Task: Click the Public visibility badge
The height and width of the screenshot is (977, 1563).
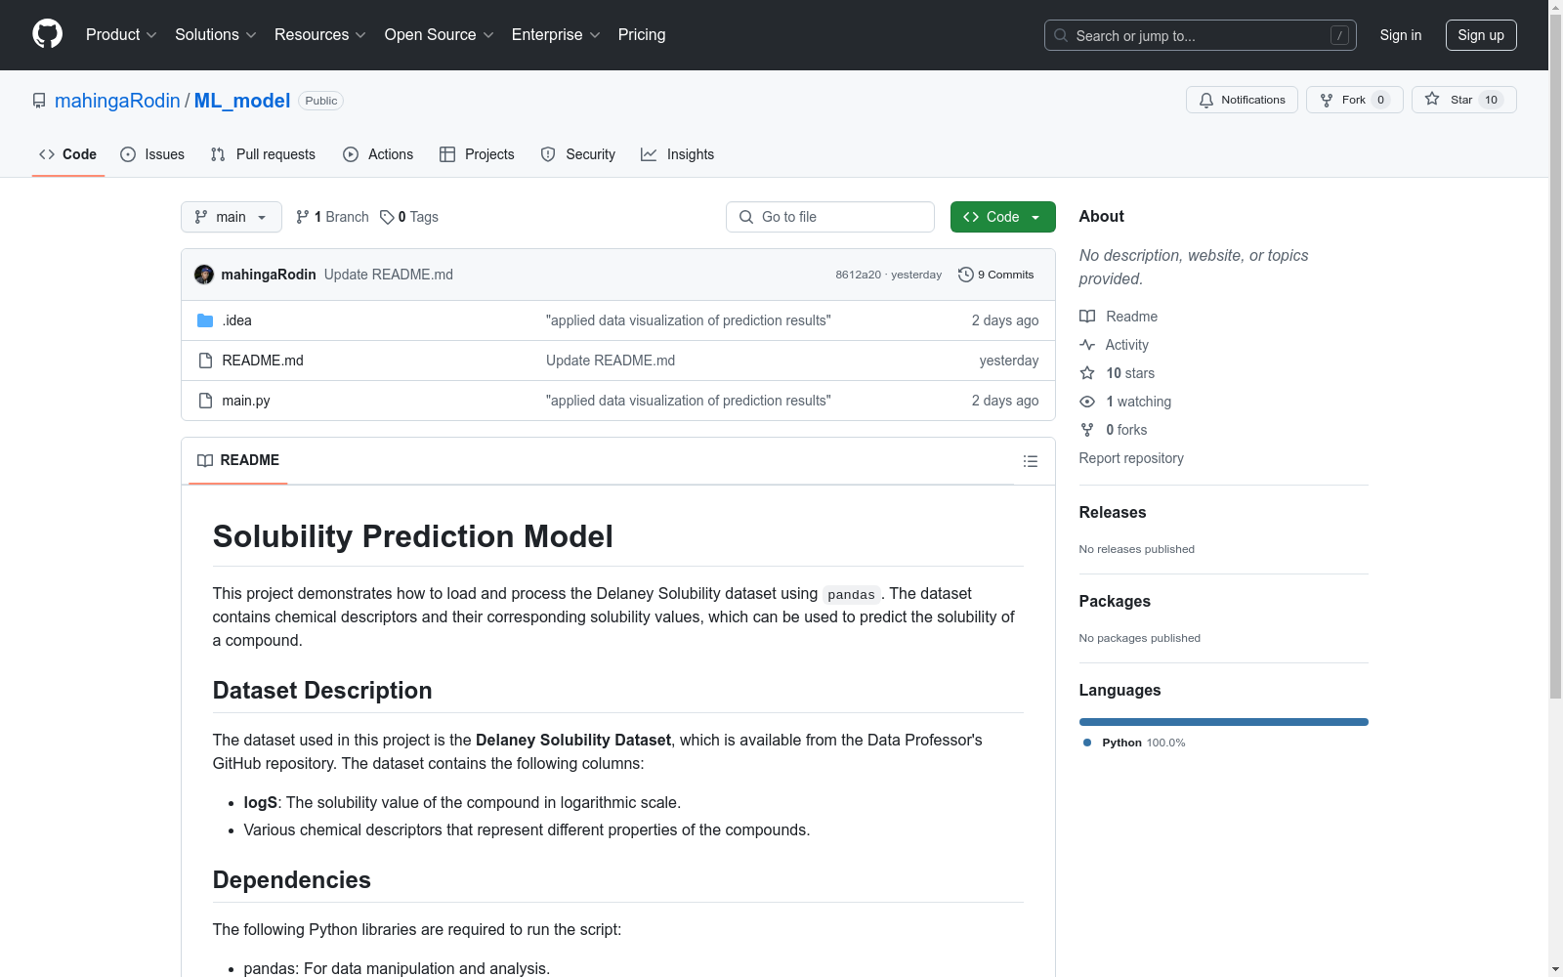Action: click(321, 101)
